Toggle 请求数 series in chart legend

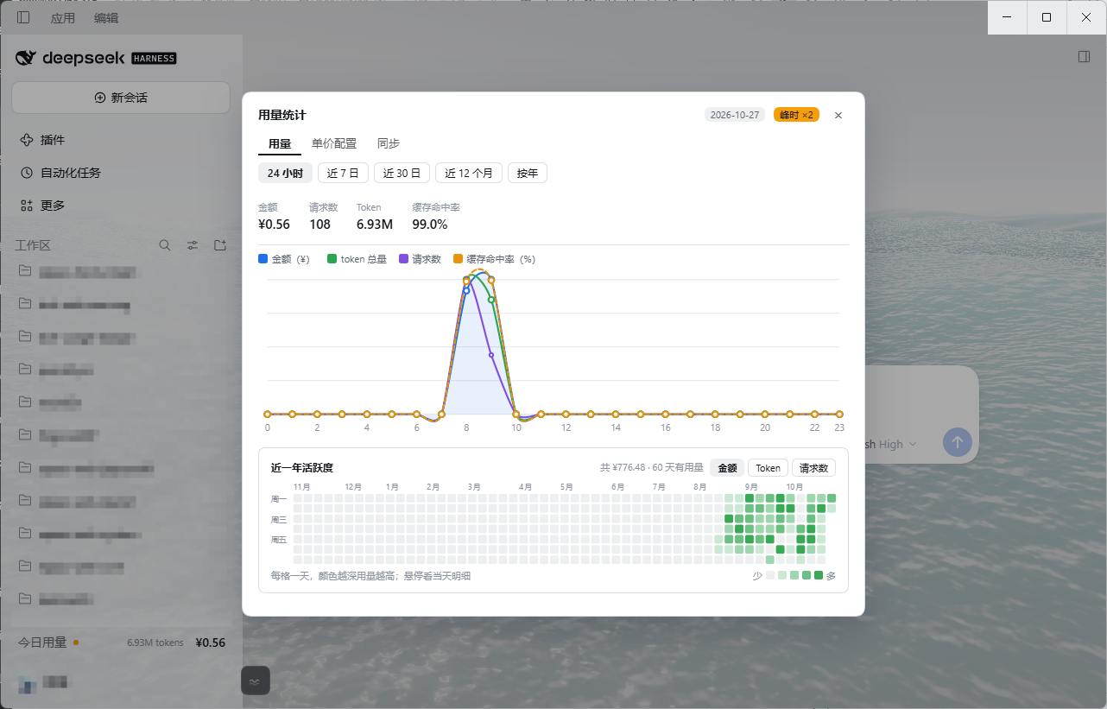click(420, 259)
